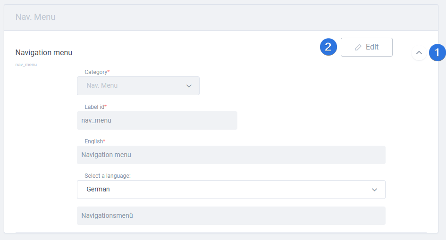Click the Navigationsmenü translation field
The height and width of the screenshot is (240, 446).
click(231, 215)
